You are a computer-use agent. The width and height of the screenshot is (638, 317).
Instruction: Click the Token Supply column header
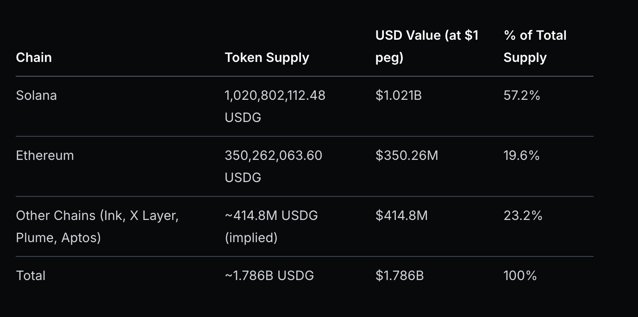tap(267, 58)
